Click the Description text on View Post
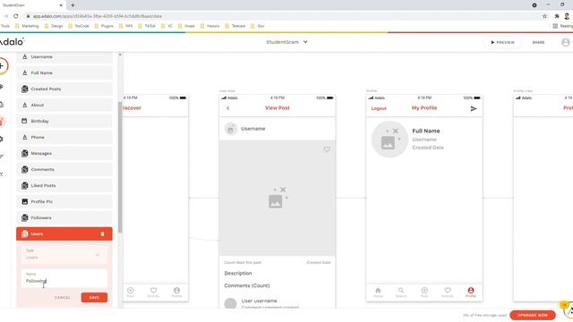Screen dimensions: 573x322 point(238,273)
